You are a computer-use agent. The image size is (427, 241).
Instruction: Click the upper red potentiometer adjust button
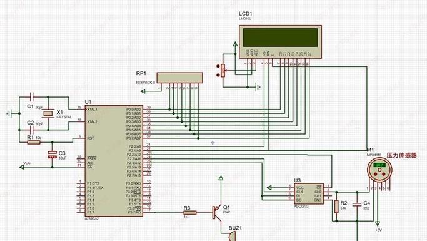pyautogui.click(x=218, y=66)
